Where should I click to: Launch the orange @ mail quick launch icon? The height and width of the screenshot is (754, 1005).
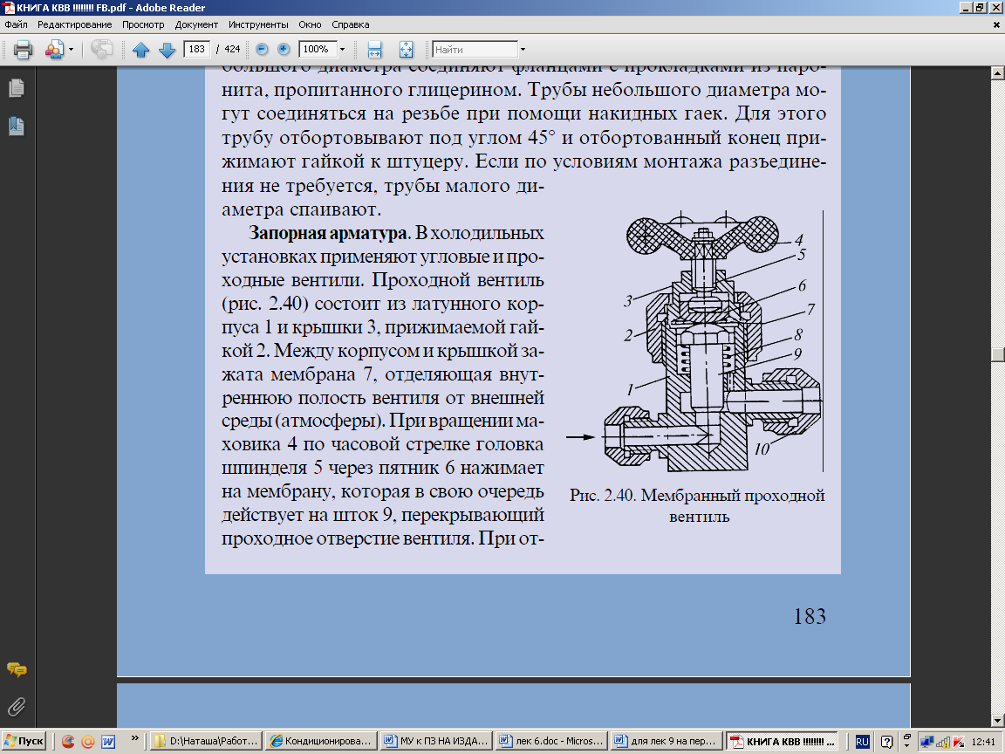(x=88, y=742)
